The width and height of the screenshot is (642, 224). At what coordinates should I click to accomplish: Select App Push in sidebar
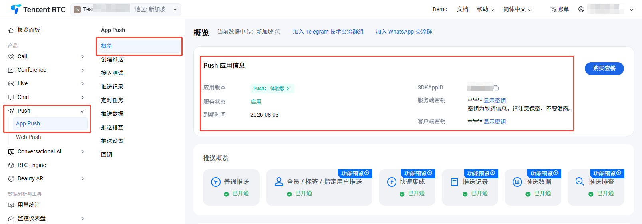click(50, 124)
